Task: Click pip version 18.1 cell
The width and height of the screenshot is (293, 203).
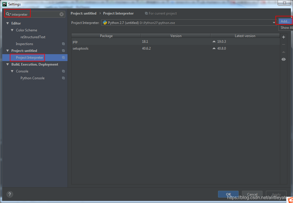Action: (x=145, y=42)
